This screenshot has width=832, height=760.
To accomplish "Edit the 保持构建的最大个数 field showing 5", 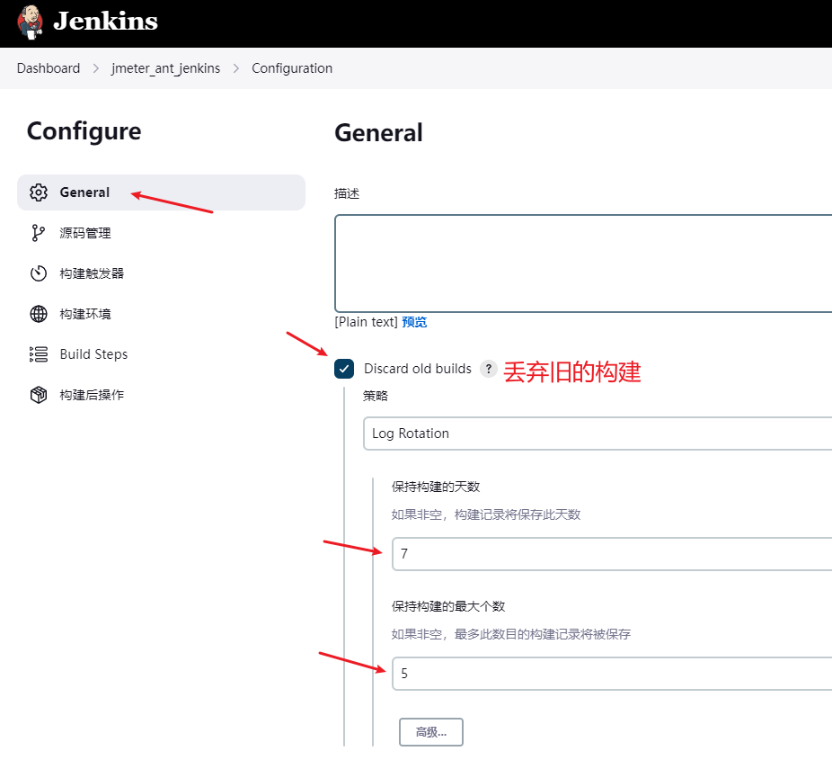I will 612,674.
